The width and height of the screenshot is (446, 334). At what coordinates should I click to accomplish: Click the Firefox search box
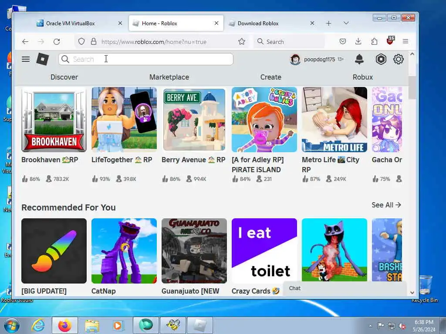click(289, 42)
